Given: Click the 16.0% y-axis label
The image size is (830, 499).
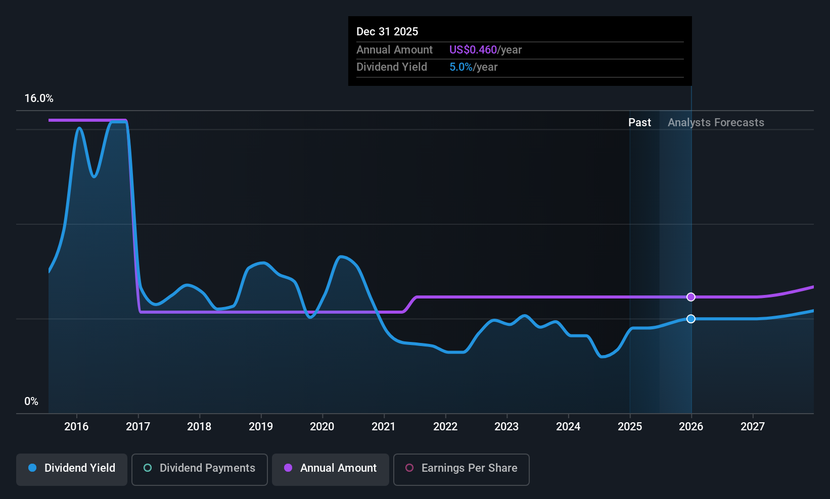Looking at the screenshot, I should tap(39, 98).
